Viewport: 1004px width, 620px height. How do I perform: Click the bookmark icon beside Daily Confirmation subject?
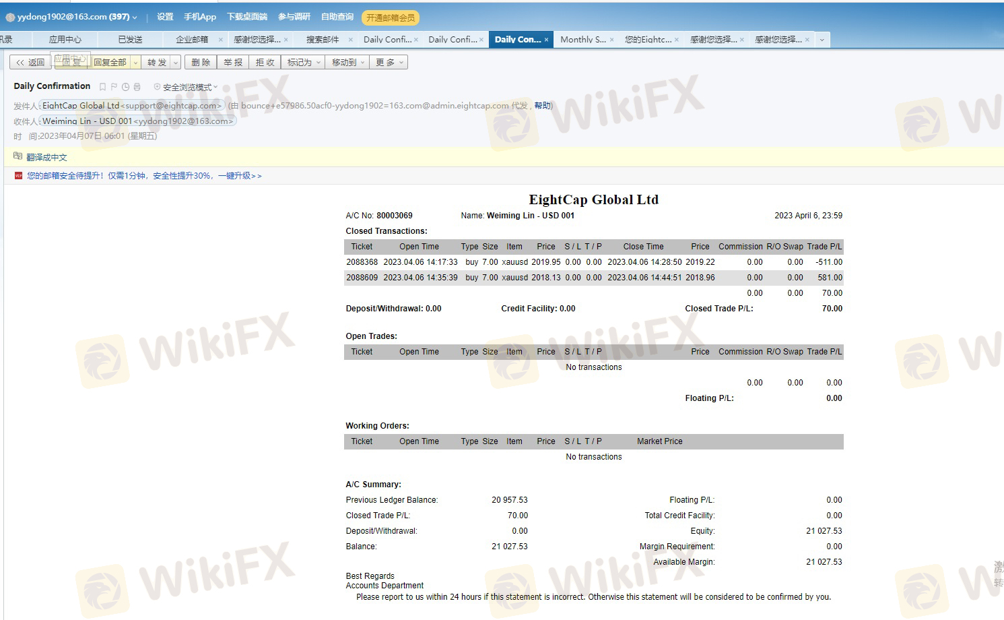click(102, 87)
